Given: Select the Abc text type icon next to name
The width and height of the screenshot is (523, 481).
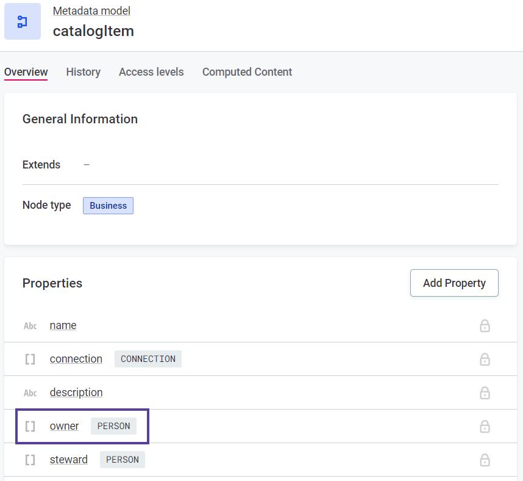Looking at the screenshot, I should coord(30,325).
